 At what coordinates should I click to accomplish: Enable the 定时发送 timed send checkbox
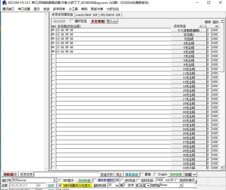tap(138, 180)
